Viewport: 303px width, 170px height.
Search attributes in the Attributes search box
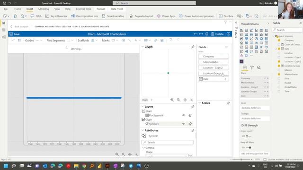[x=167, y=142]
